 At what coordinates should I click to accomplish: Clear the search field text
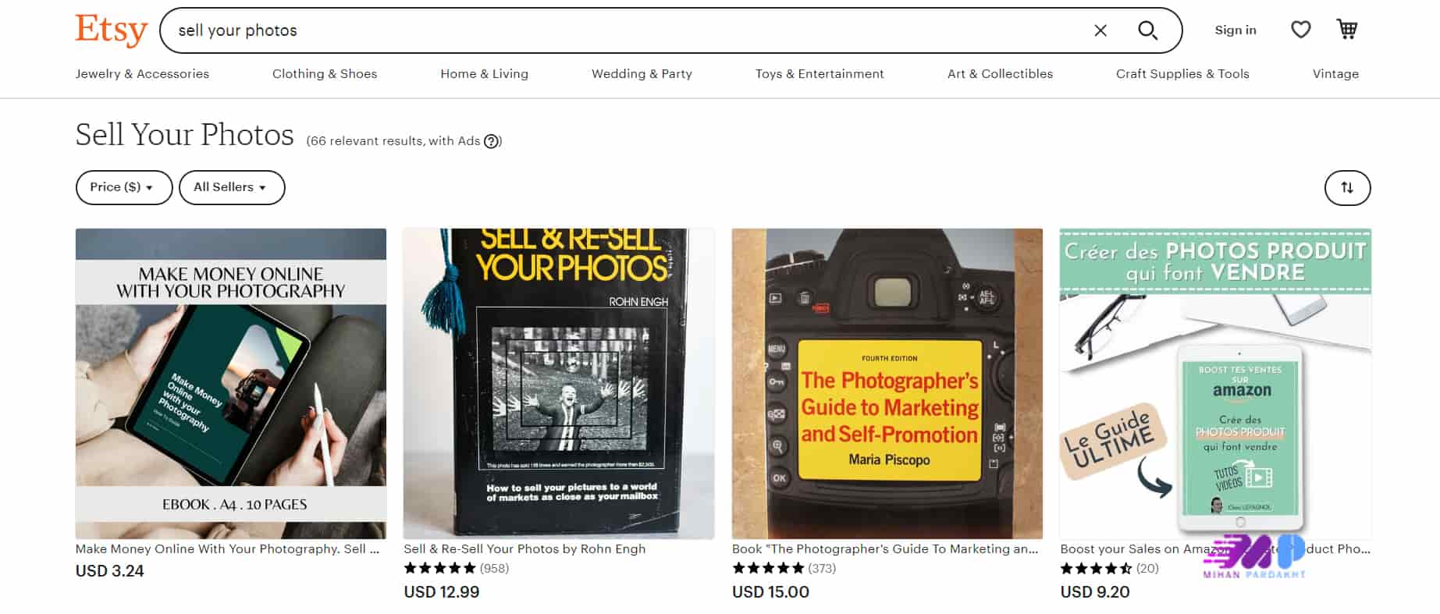1100,30
